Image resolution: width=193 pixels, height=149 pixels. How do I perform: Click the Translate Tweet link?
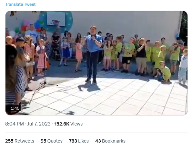click(20, 5)
